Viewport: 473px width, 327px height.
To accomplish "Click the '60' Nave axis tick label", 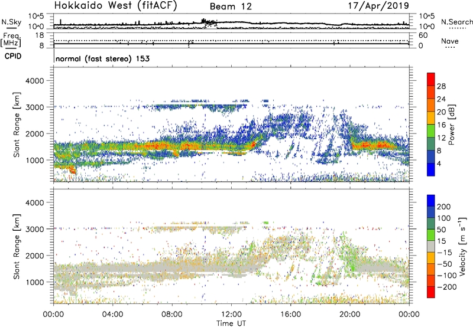I will [423, 35].
